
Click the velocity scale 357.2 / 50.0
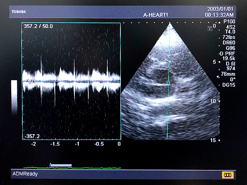(x=38, y=26)
